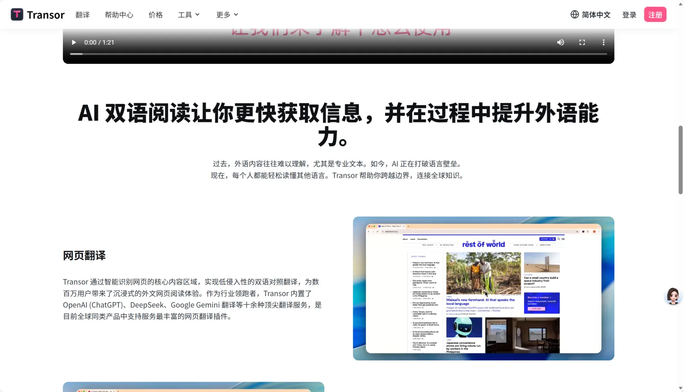
Task: Click the Transor logo icon
Action: coord(17,15)
